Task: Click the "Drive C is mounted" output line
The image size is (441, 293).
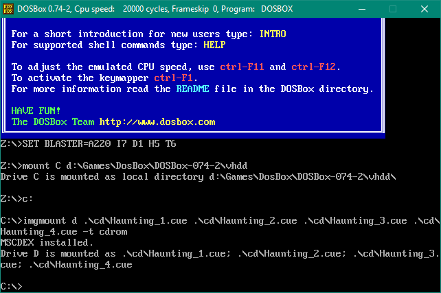Action: pos(198,176)
